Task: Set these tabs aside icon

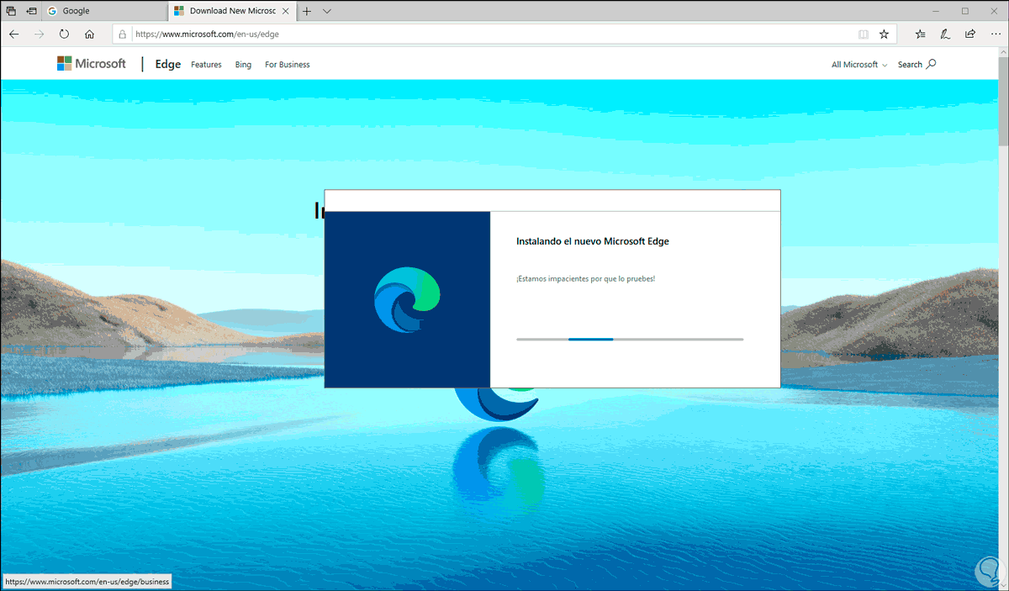Action: click(x=31, y=11)
